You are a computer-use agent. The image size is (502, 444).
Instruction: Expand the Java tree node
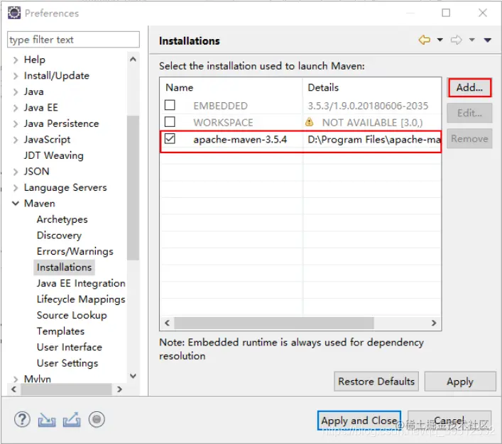click(16, 91)
